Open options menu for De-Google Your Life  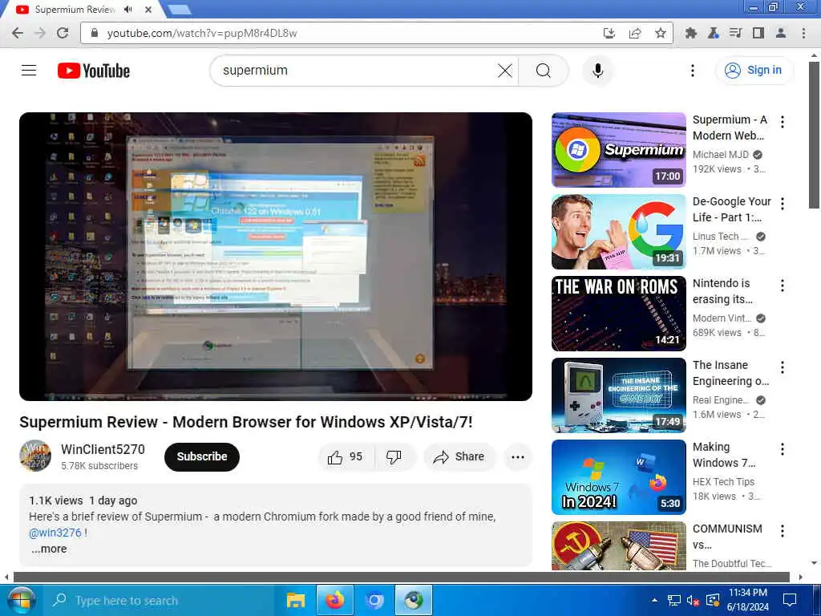(x=783, y=204)
